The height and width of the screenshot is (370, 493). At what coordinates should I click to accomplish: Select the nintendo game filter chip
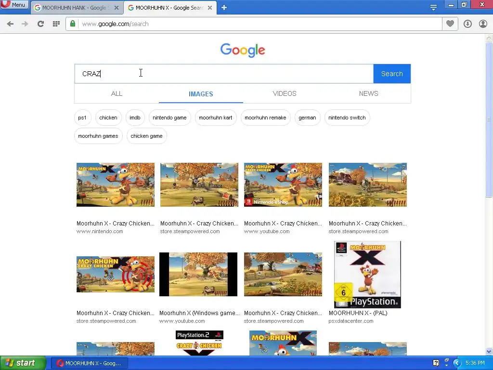169,118
